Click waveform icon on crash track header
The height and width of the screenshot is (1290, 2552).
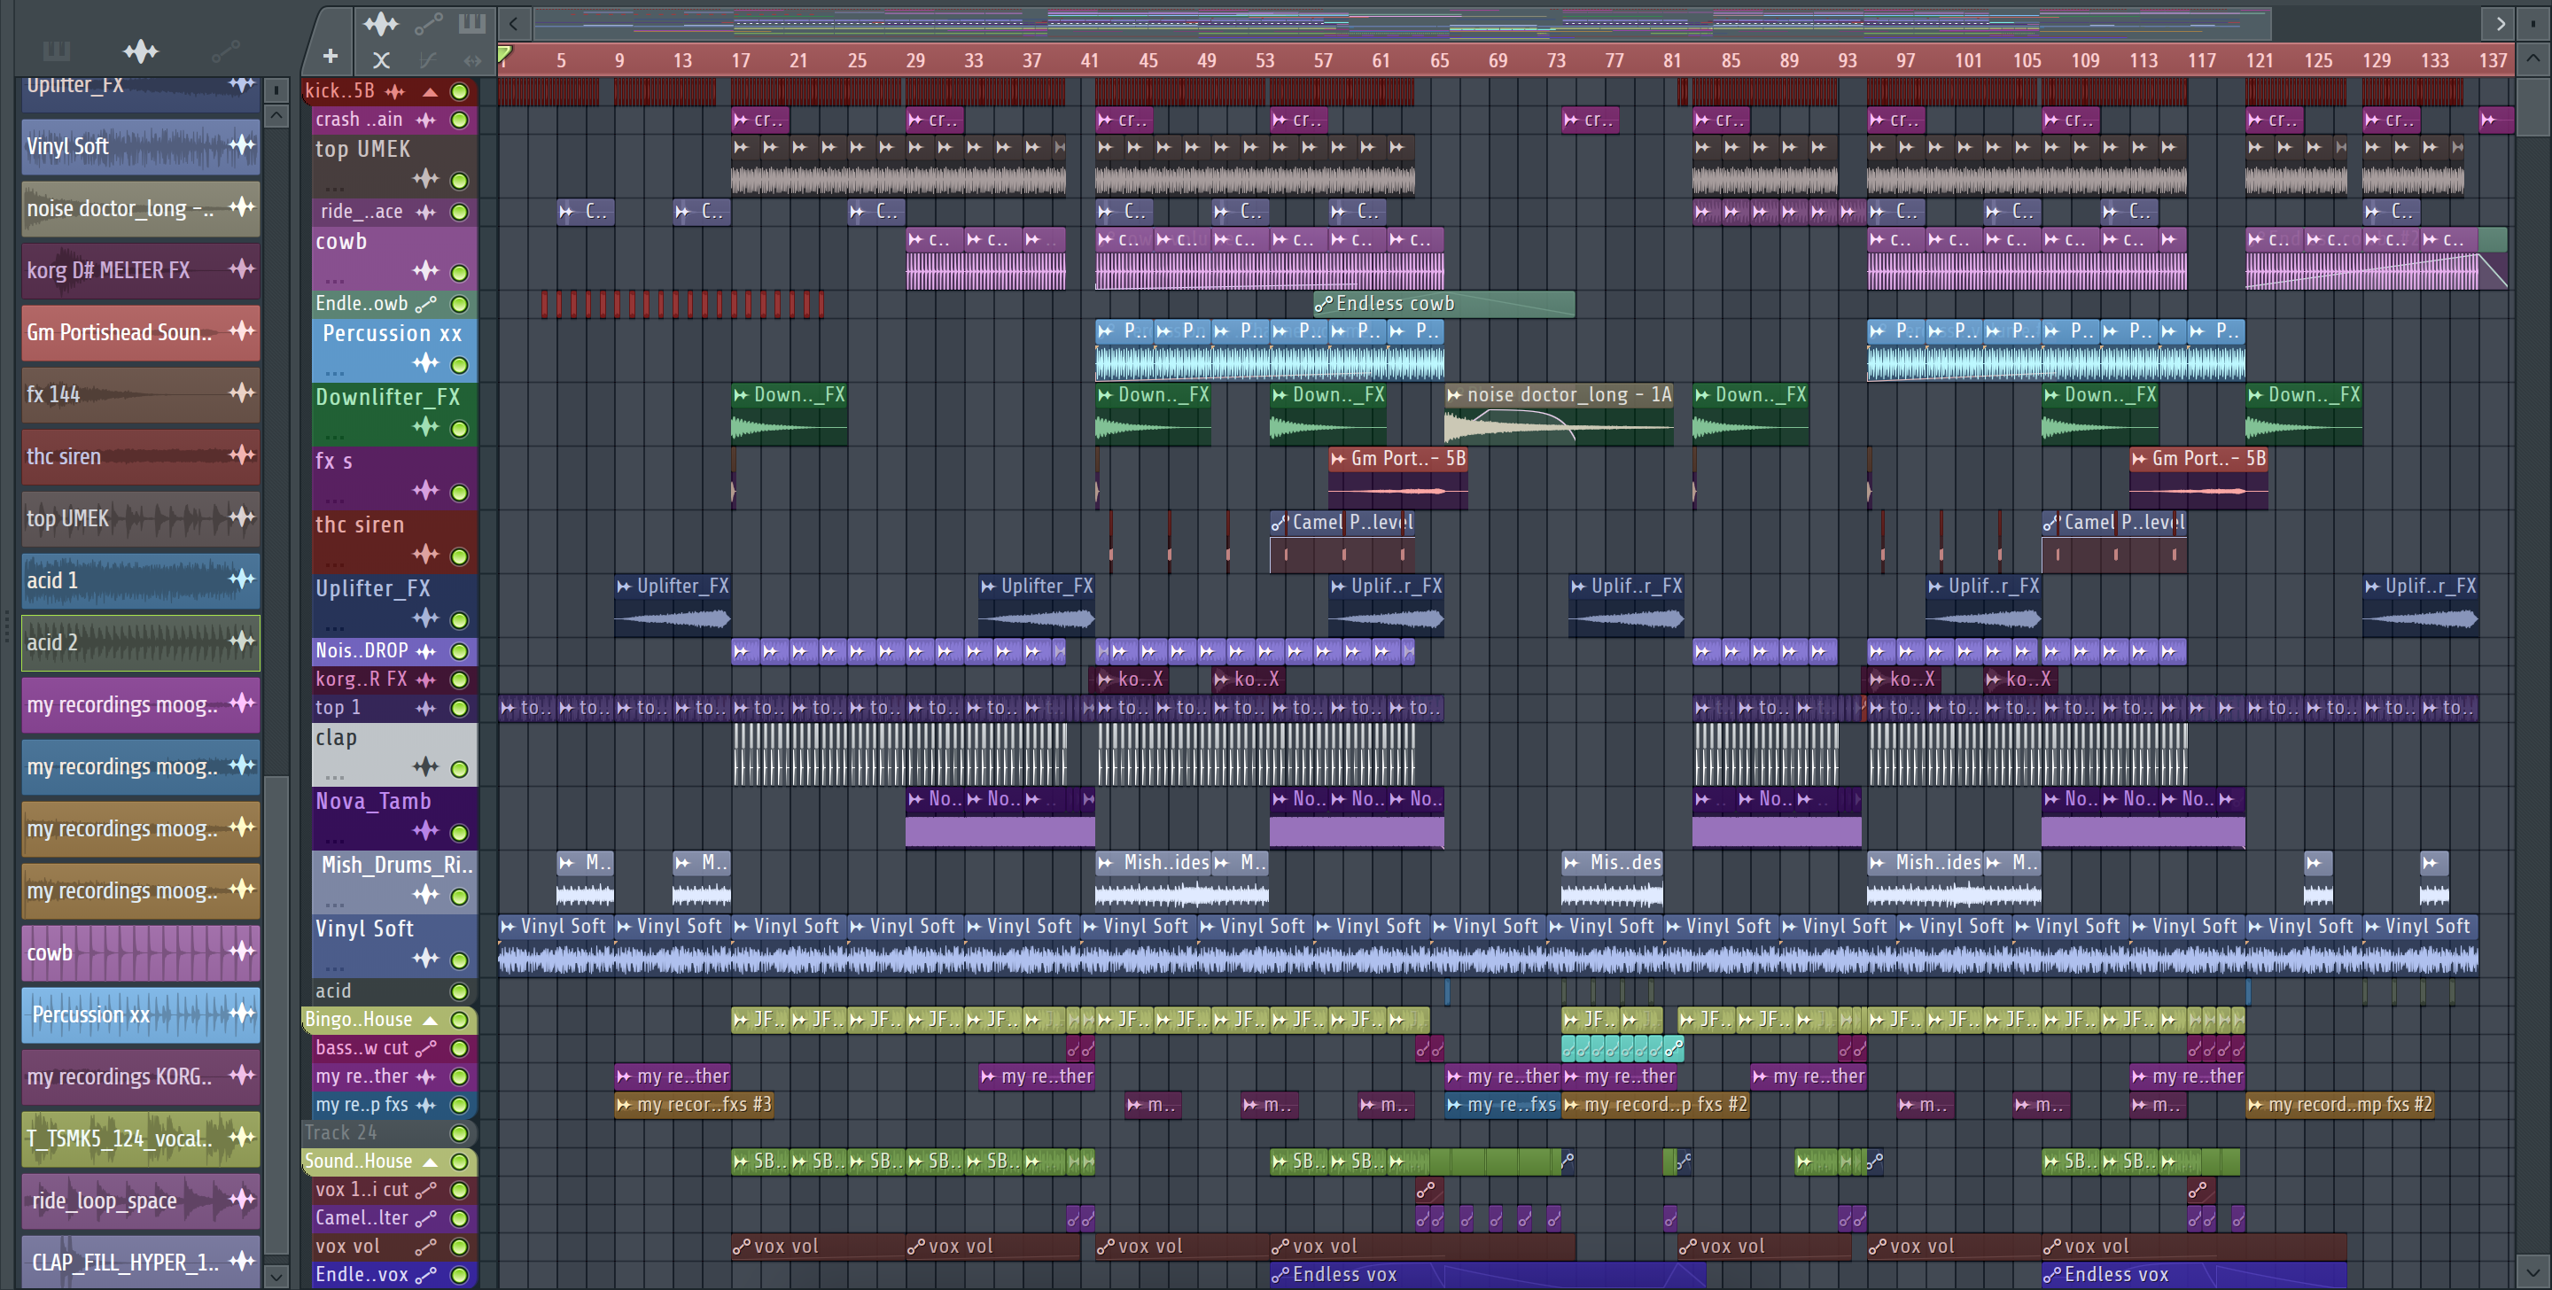(x=426, y=120)
